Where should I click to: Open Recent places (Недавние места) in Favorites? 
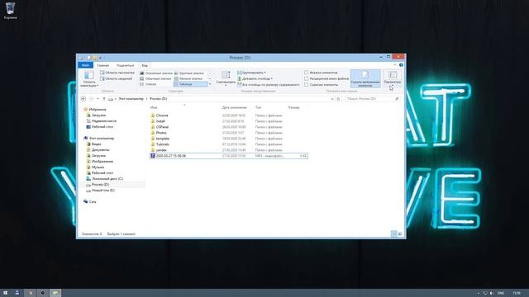tap(103, 121)
